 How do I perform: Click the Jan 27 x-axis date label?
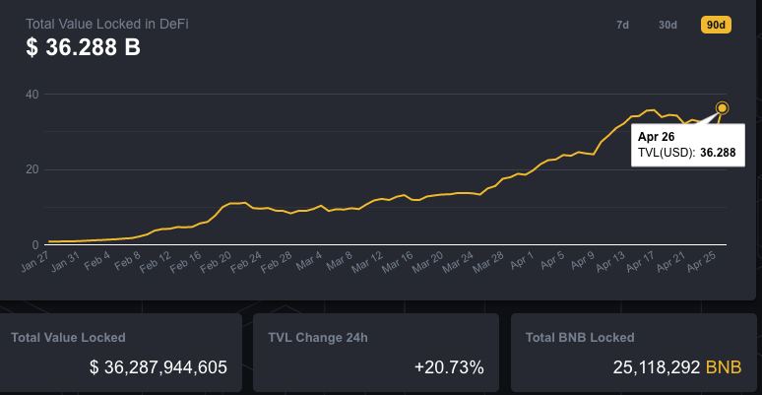click(x=35, y=260)
